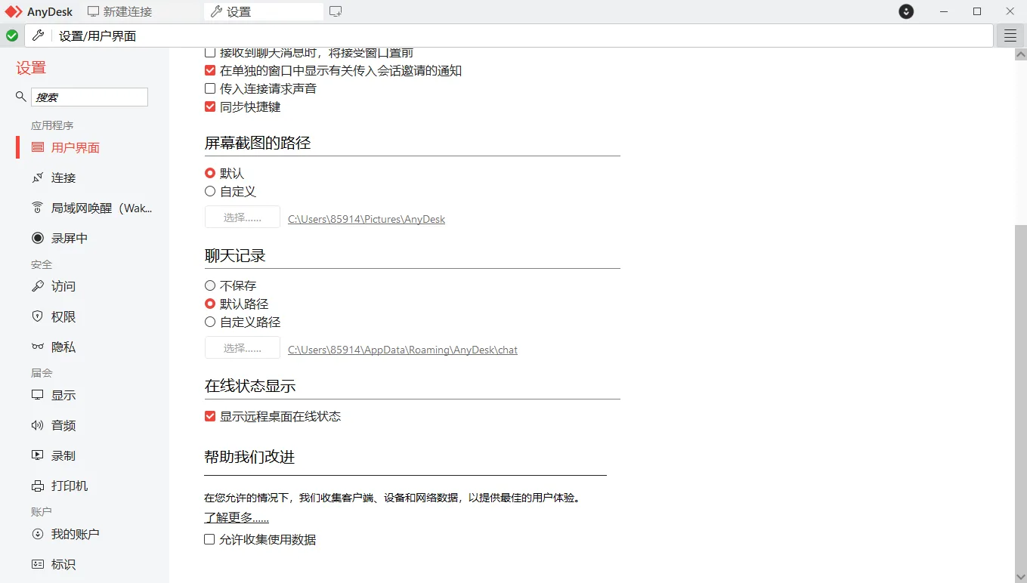
Task: Click the settings search input field
Action: point(90,97)
